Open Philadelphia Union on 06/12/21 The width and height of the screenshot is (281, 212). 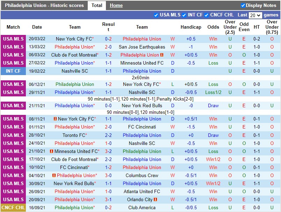pyautogui.click(x=75, y=84)
